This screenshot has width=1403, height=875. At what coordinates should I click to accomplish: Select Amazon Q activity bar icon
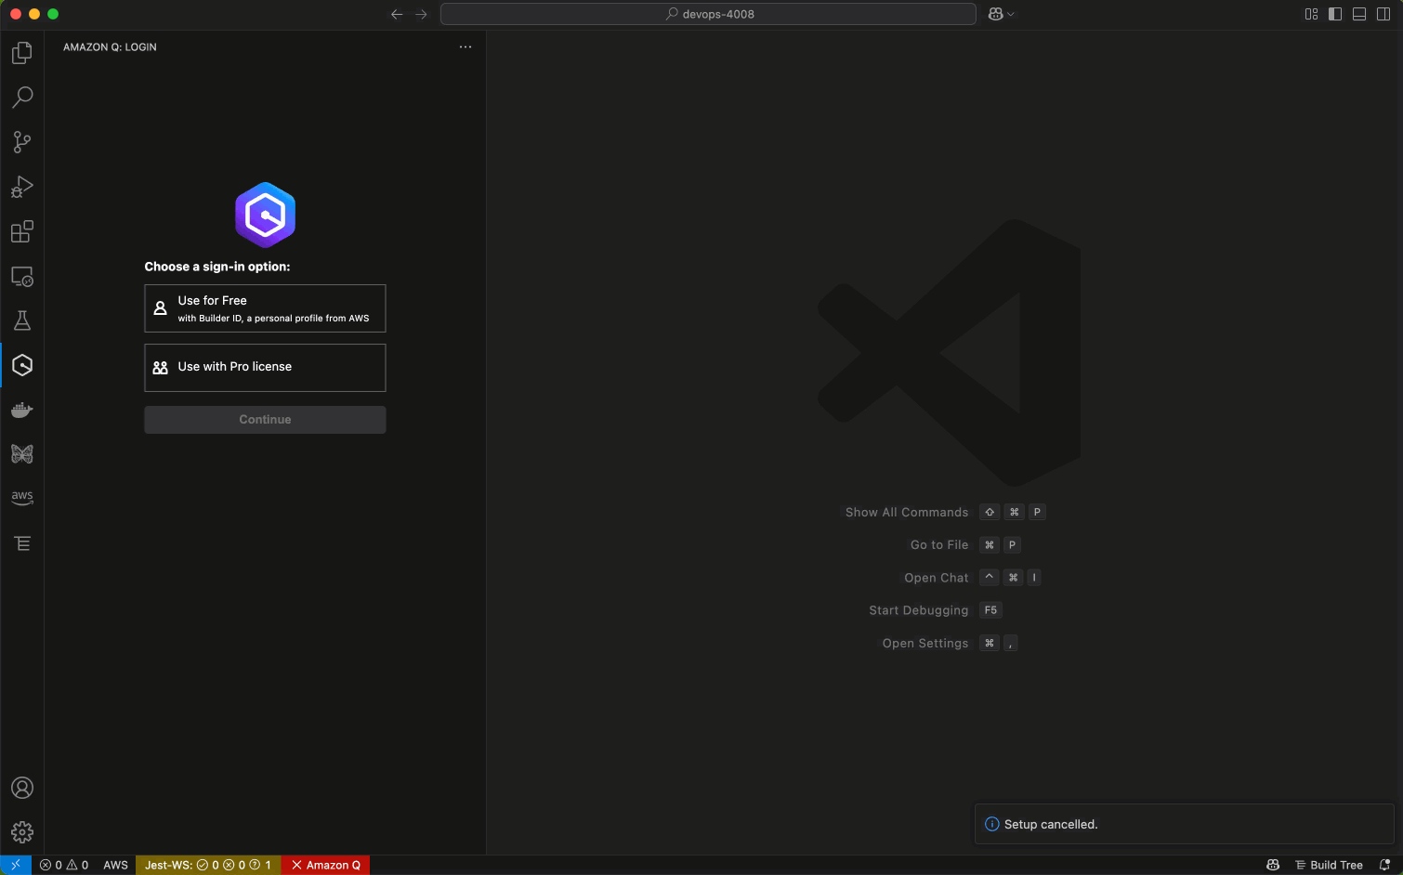(22, 365)
